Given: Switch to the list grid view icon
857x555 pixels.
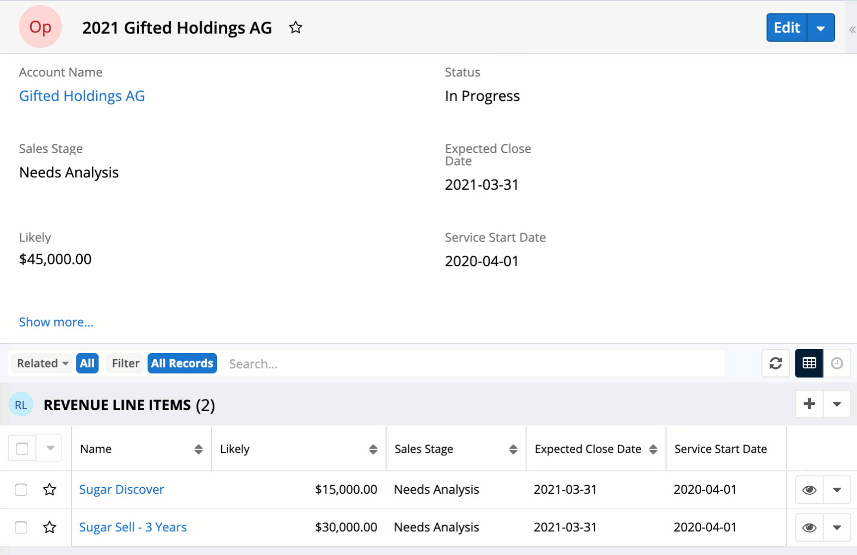Looking at the screenshot, I should coord(809,363).
